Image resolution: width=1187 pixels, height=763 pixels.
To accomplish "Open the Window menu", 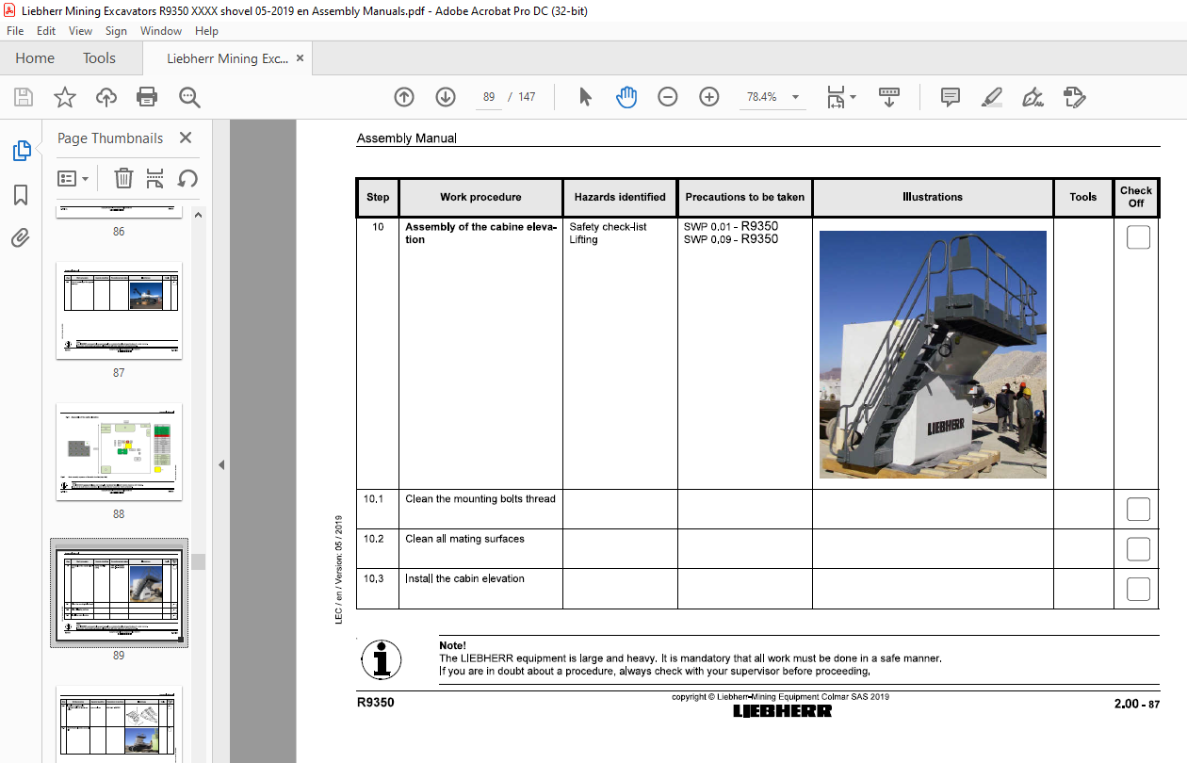I will (161, 31).
